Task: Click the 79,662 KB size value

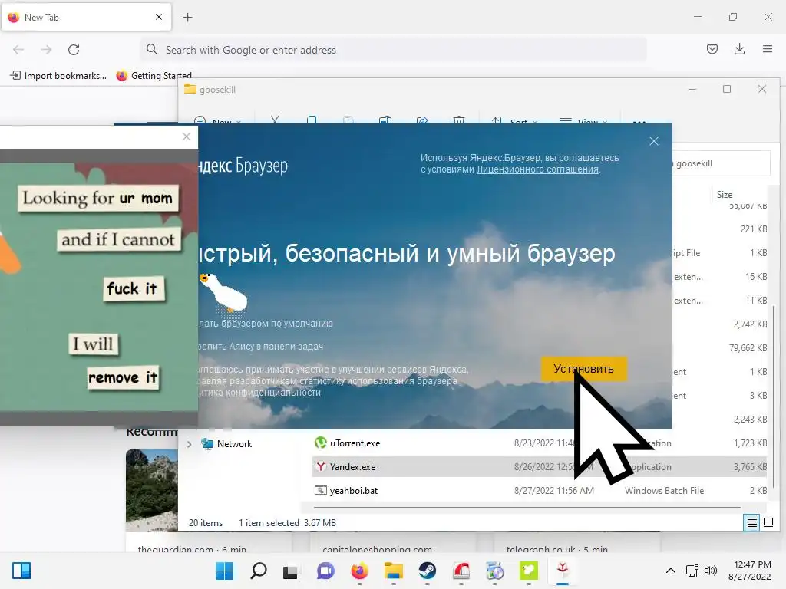Action: click(x=748, y=348)
